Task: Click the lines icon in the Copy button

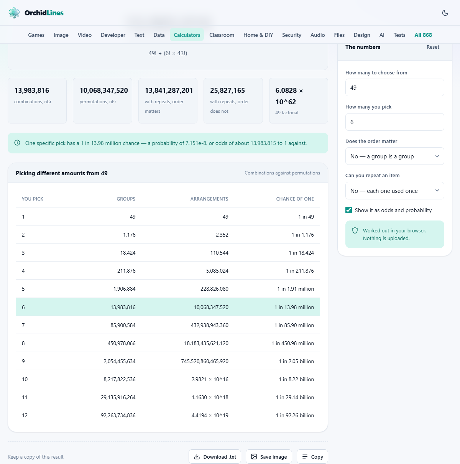Action: click(305, 457)
